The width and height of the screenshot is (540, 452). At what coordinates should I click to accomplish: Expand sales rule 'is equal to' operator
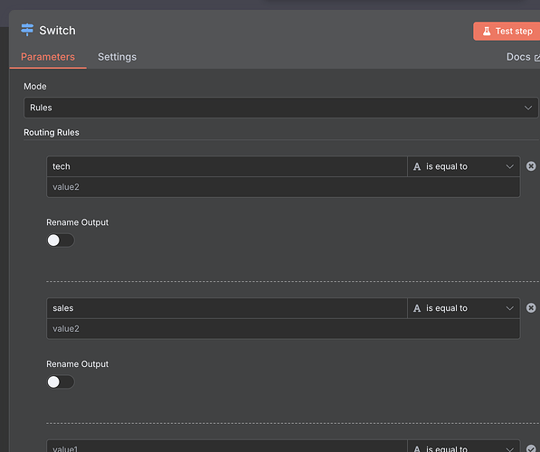pos(463,308)
